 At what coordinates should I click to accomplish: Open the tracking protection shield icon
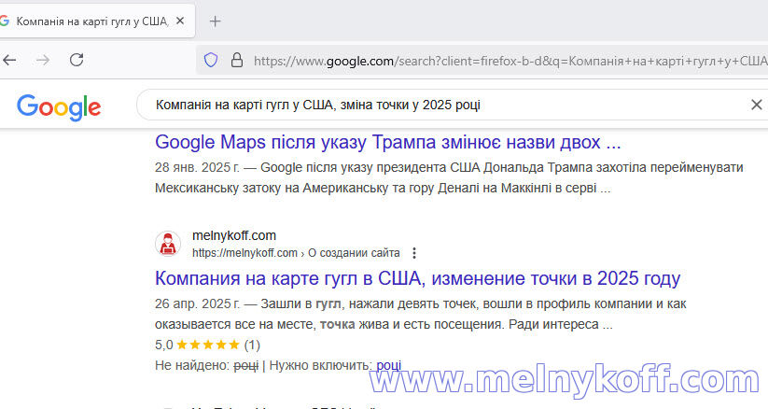[x=211, y=61]
